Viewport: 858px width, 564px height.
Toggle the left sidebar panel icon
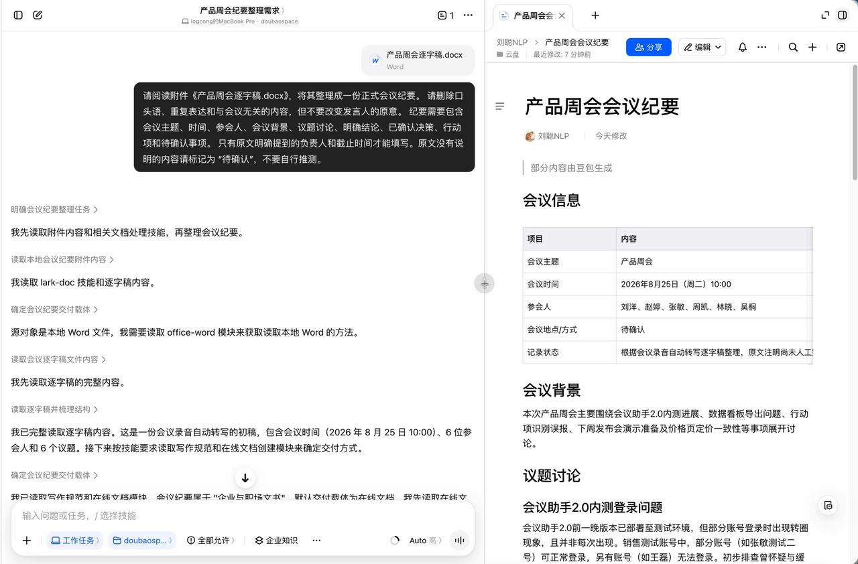18,15
